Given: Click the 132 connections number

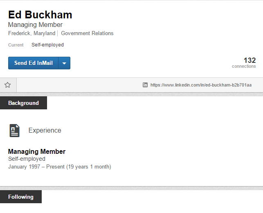Looking at the screenshot, I should point(250,60).
